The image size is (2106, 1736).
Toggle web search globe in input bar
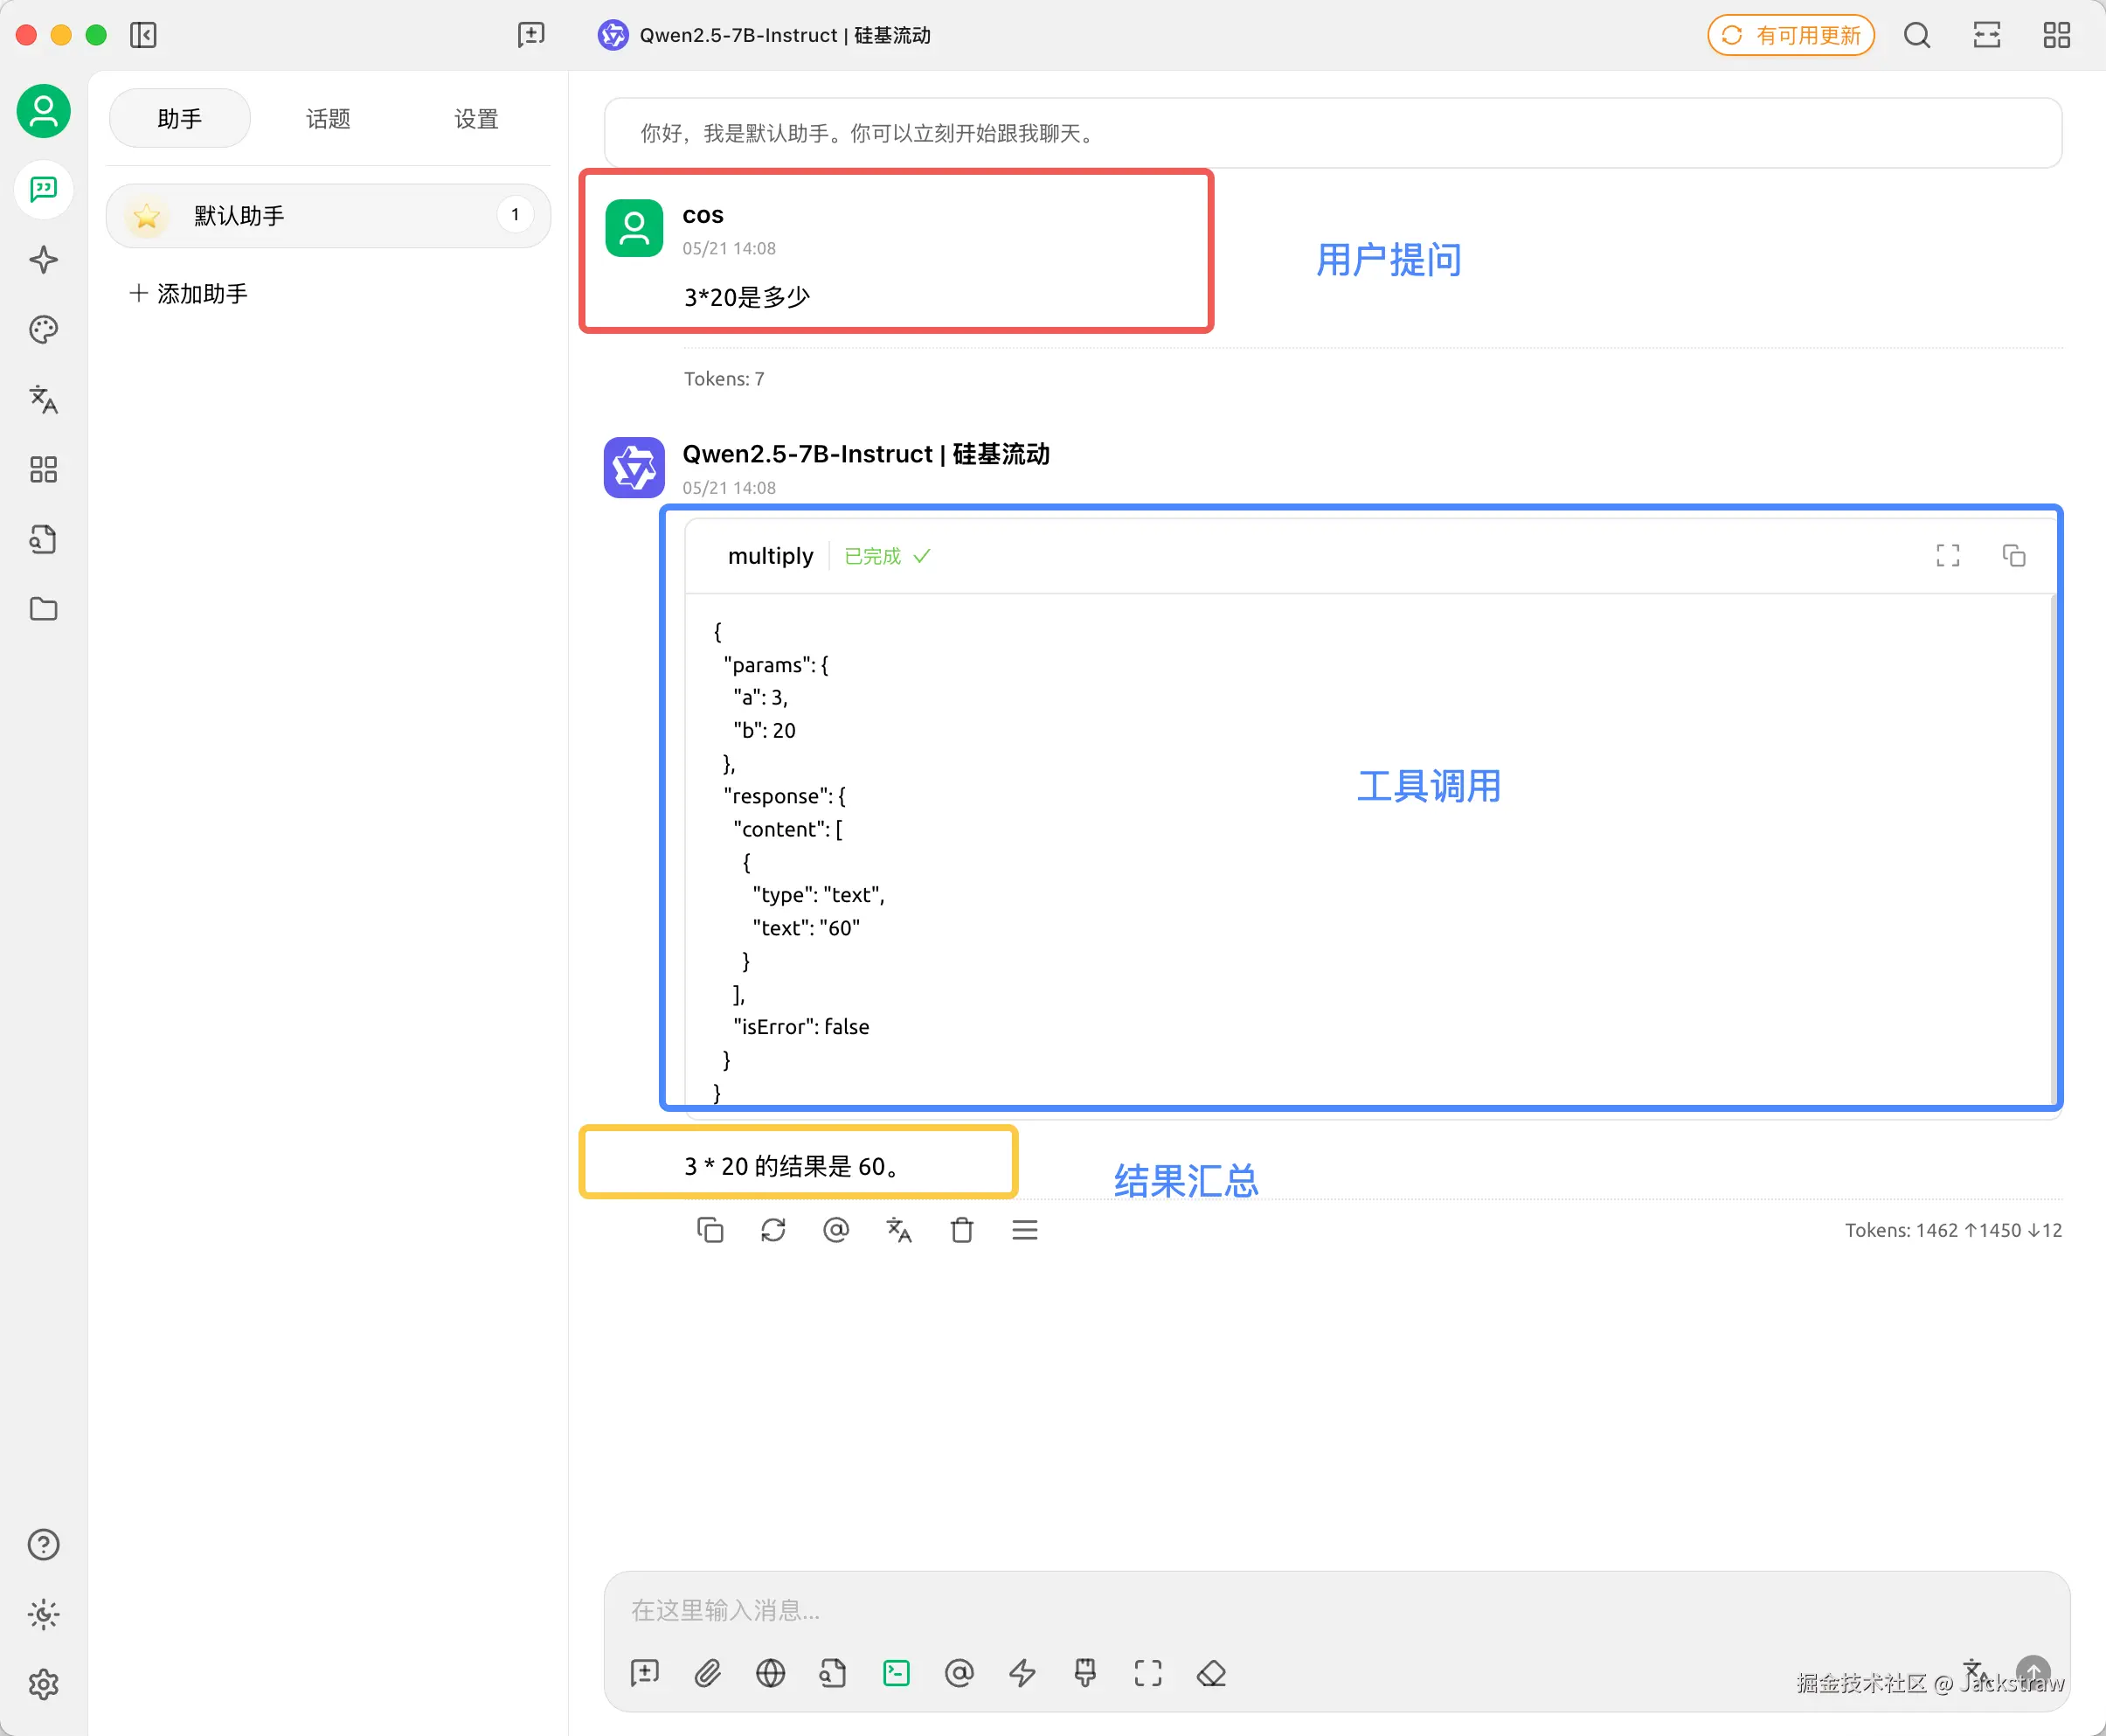771,1673
